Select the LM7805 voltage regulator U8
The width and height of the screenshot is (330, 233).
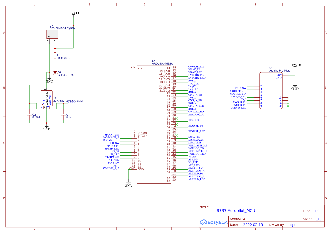click(x=47, y=99)
